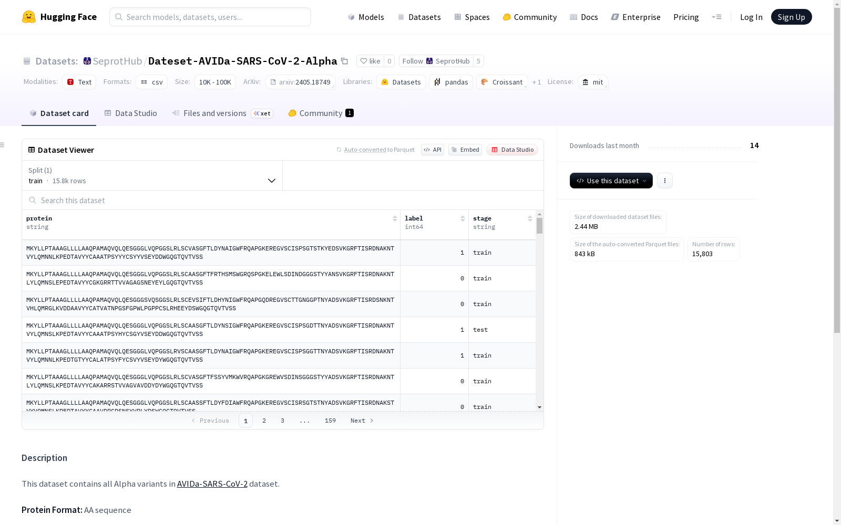The height and width of the screenshot is (525, 841).
Task: Click the page vertical scrollbar thumb
Action: coord(837,171)
